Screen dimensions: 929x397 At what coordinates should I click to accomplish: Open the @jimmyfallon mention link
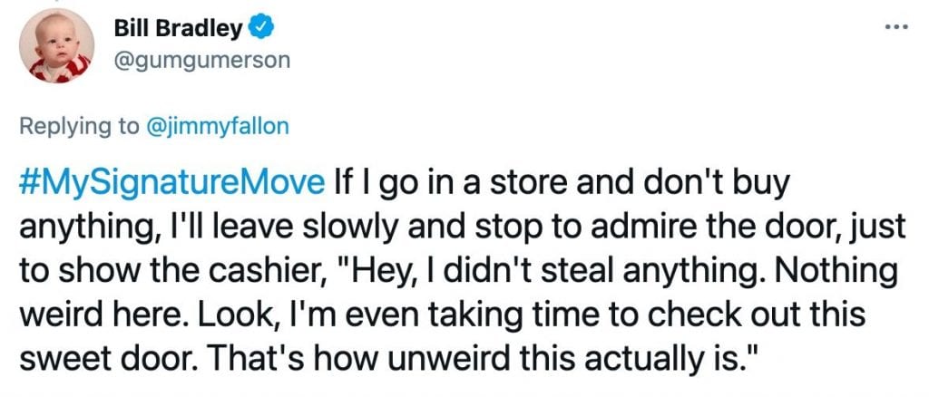217,127
